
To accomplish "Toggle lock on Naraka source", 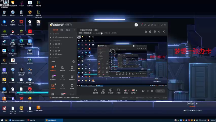I will pos(53,54).
